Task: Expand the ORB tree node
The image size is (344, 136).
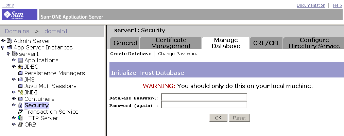Action: (x=14, y=124)
